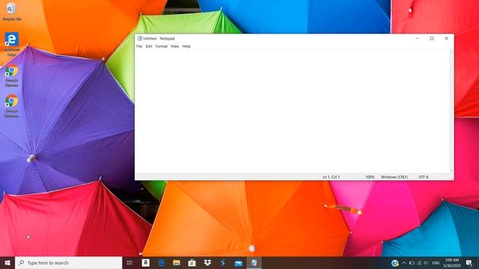Click the Notepad taskbar button

point(254,262)
